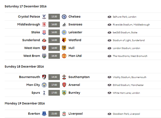The width and height of the screenshot is (161, 118).
Task: Open the Swansea team link
Action: (75, 25)
